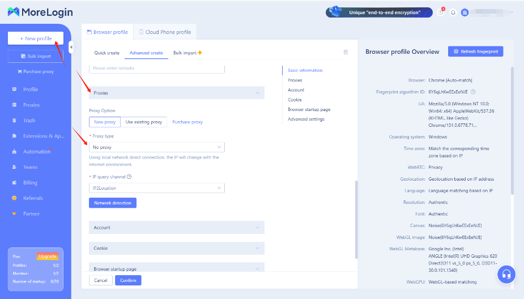Open the notification bell
This screenshot has width=524, height=299.
453,12
